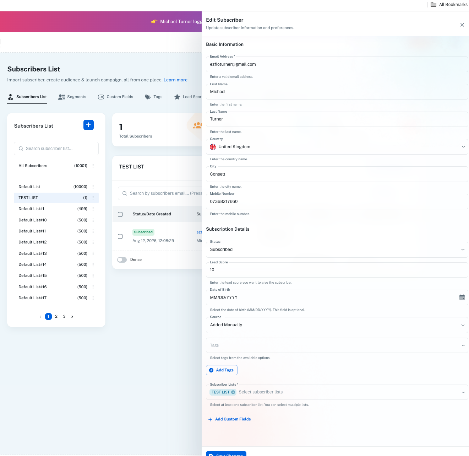The image size is (469, 456).
Task: Select the TEST LIST row in the sidebar
Action: click(56, 198)
